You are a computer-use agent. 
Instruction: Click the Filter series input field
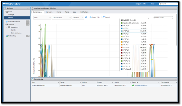click(163, 17)
